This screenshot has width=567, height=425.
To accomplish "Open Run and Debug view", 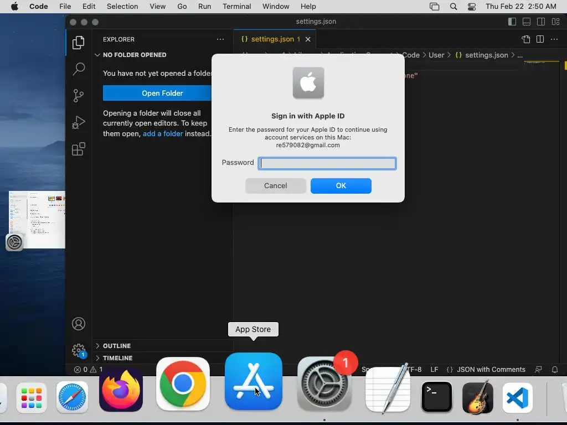I will point(79,122).
